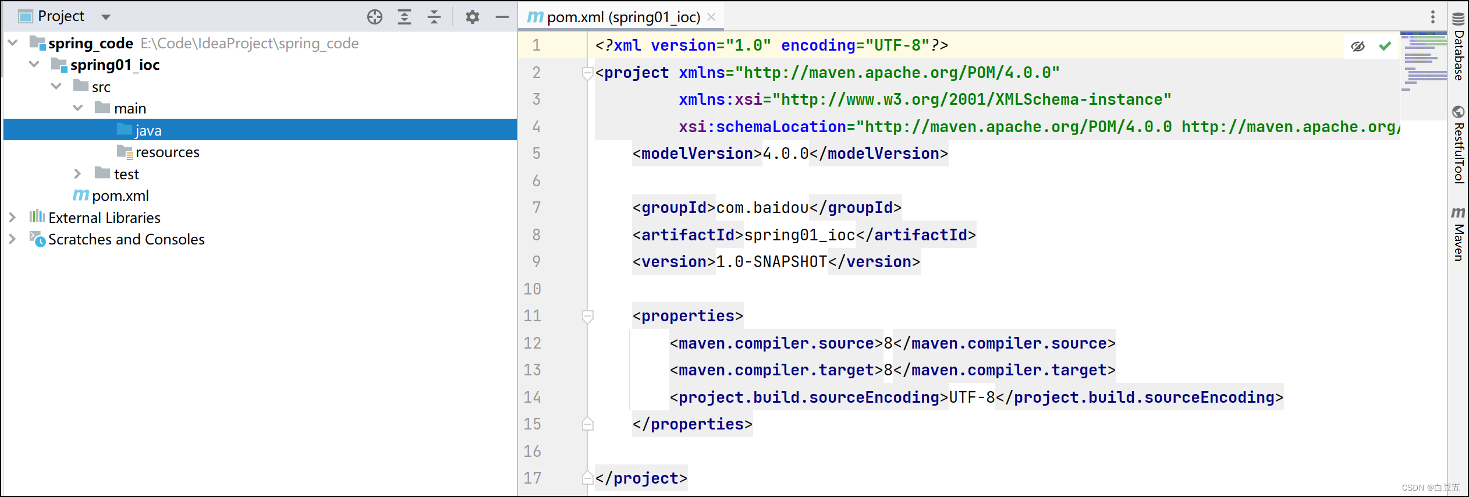Switch to pom.xml (spring01_ioc) editor tab

[623, 17]
